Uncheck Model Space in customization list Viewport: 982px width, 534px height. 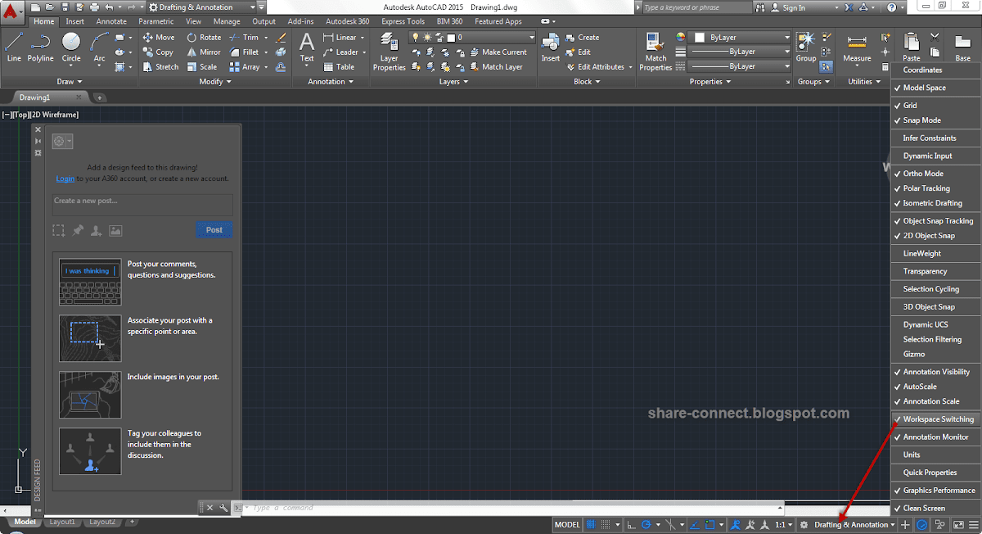(935, 88)
